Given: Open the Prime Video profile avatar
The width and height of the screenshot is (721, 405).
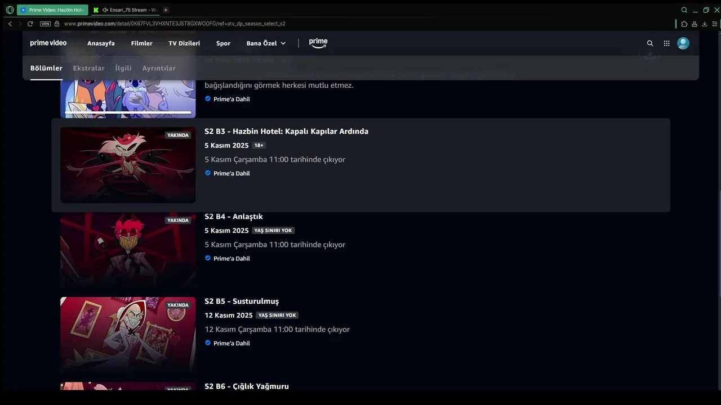Looking at the screenshot, I should click(x=683, y=43).
